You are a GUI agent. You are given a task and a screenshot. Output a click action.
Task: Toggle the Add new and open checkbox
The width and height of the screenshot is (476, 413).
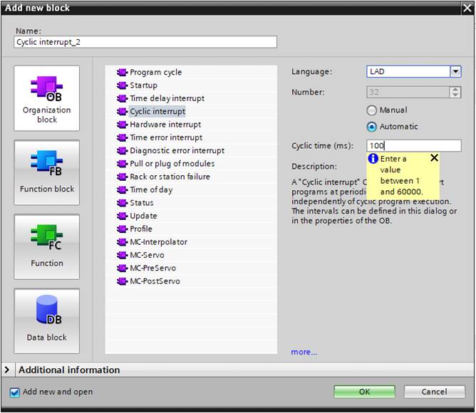[x=15, y=392]
